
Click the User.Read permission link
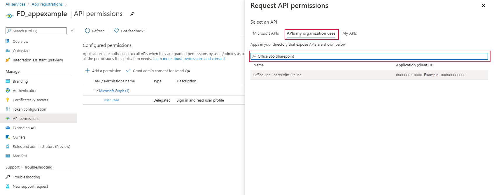coord(111,100)
